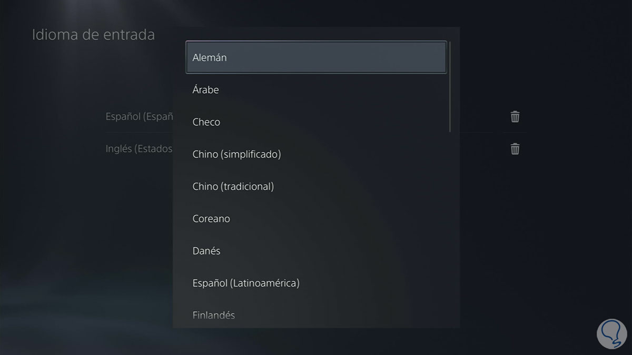
Task: Click the Idioma de entrada heading
Action: pyautogui.click(x=93, y=35)
